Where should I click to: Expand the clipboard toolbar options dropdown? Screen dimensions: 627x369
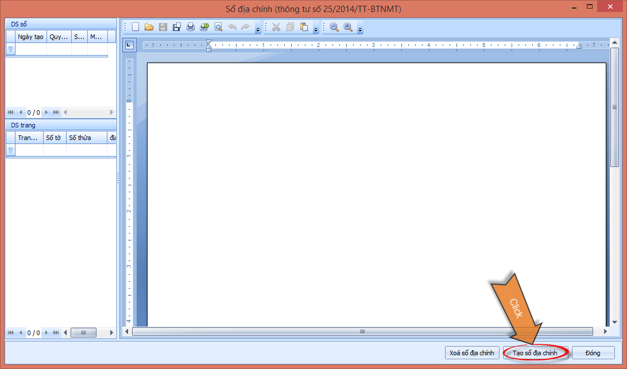(316, 29)
